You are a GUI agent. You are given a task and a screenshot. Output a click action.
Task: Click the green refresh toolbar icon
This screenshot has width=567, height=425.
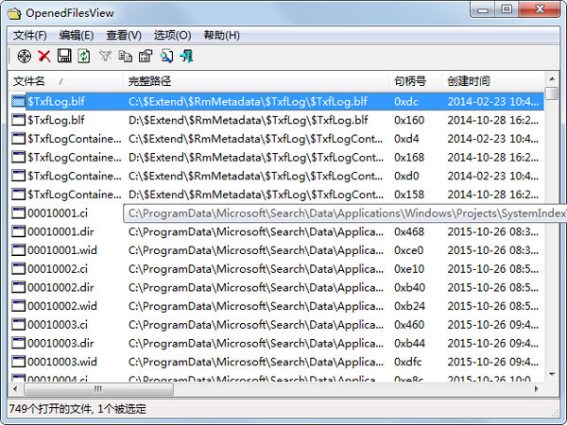click(84, 56)
